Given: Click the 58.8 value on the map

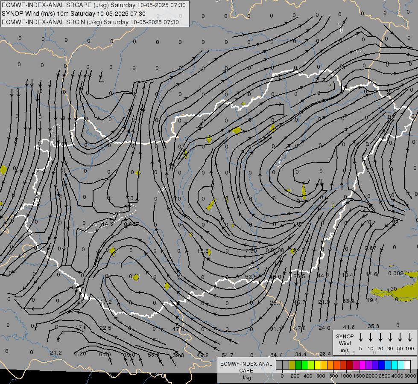Looking at the screenshot, I should (153, 355).
